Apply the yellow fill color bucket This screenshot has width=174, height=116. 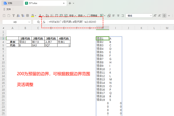(33, 16)
